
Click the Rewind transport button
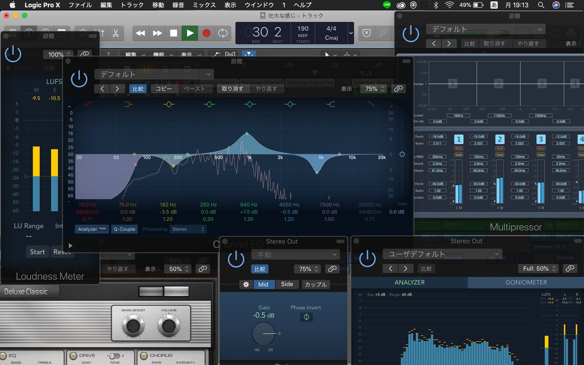pos(140,33)
